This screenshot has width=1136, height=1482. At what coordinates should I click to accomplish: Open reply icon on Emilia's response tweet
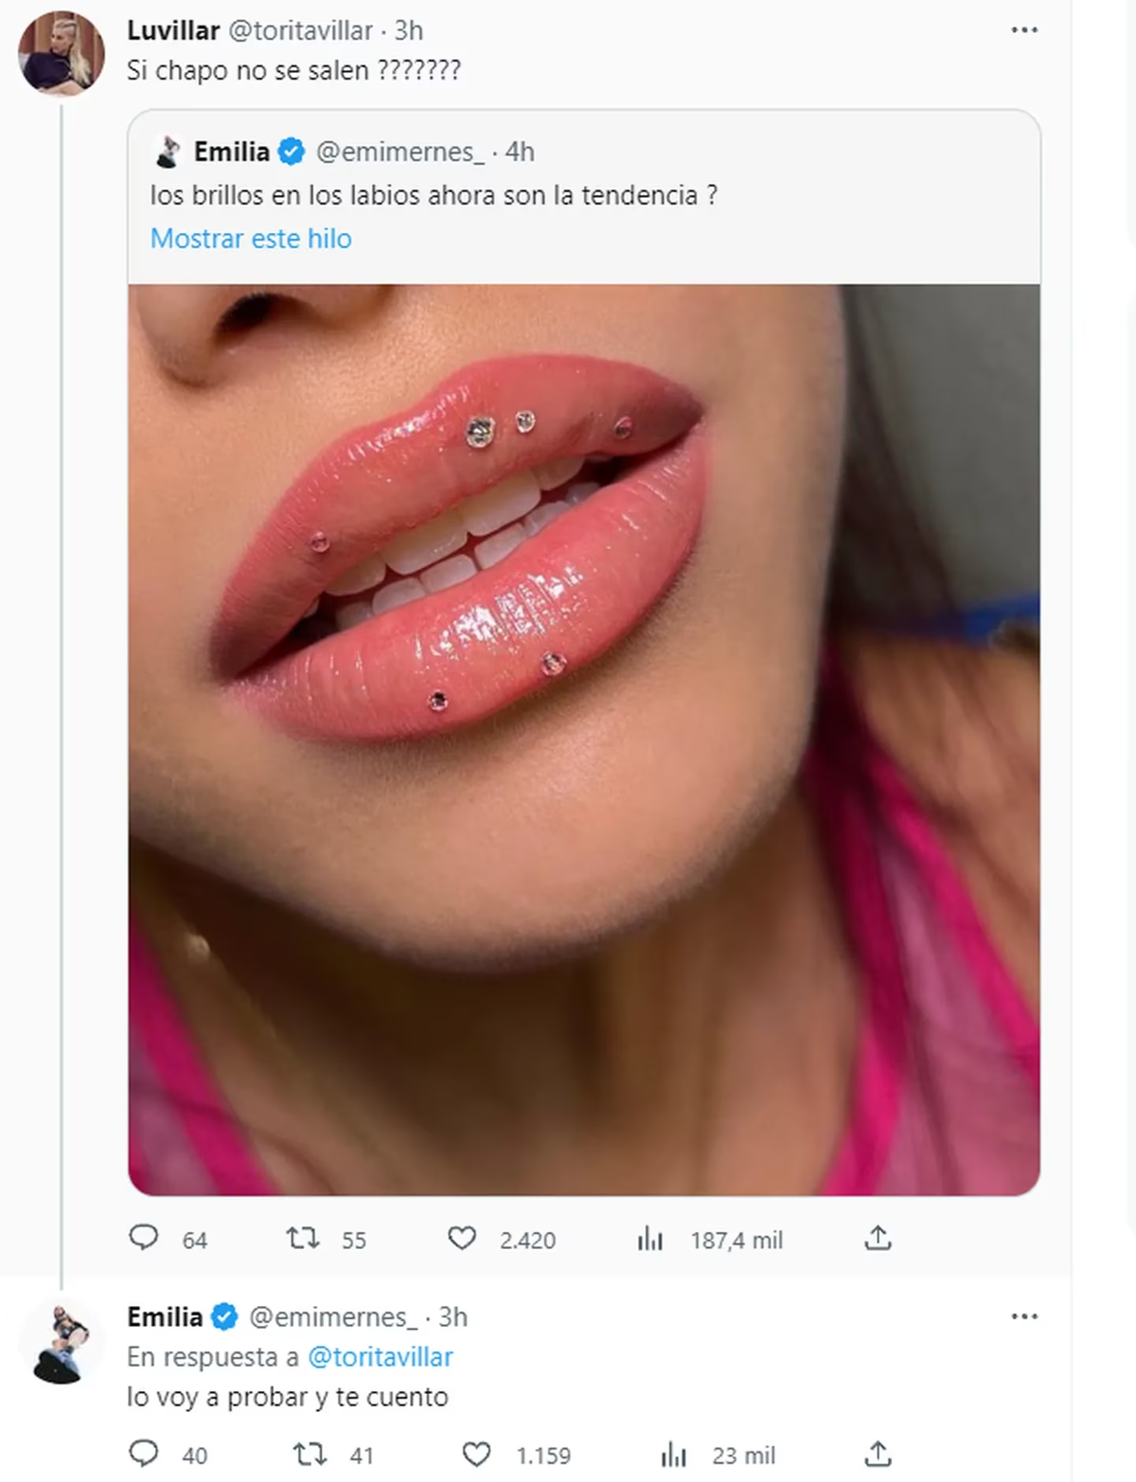[143, 1454]
